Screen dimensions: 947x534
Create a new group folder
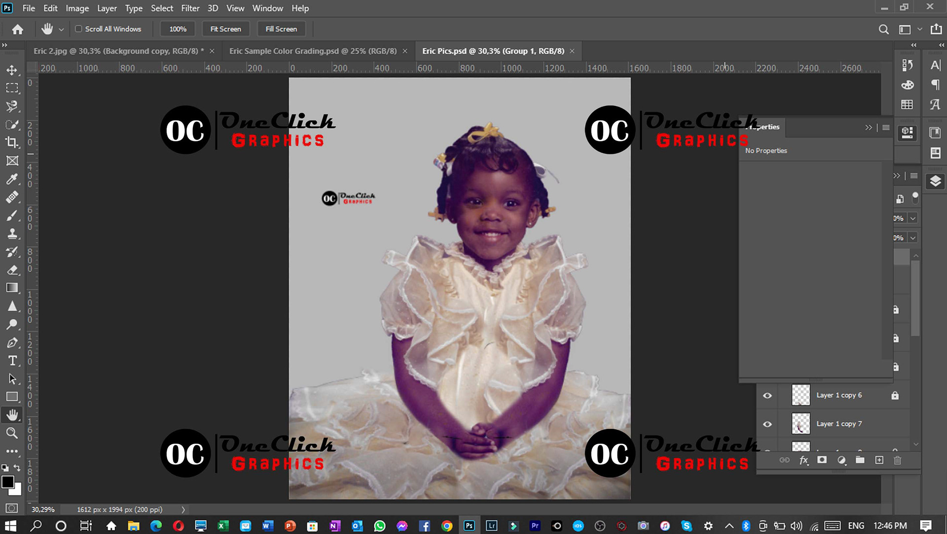tap(860, 460)
